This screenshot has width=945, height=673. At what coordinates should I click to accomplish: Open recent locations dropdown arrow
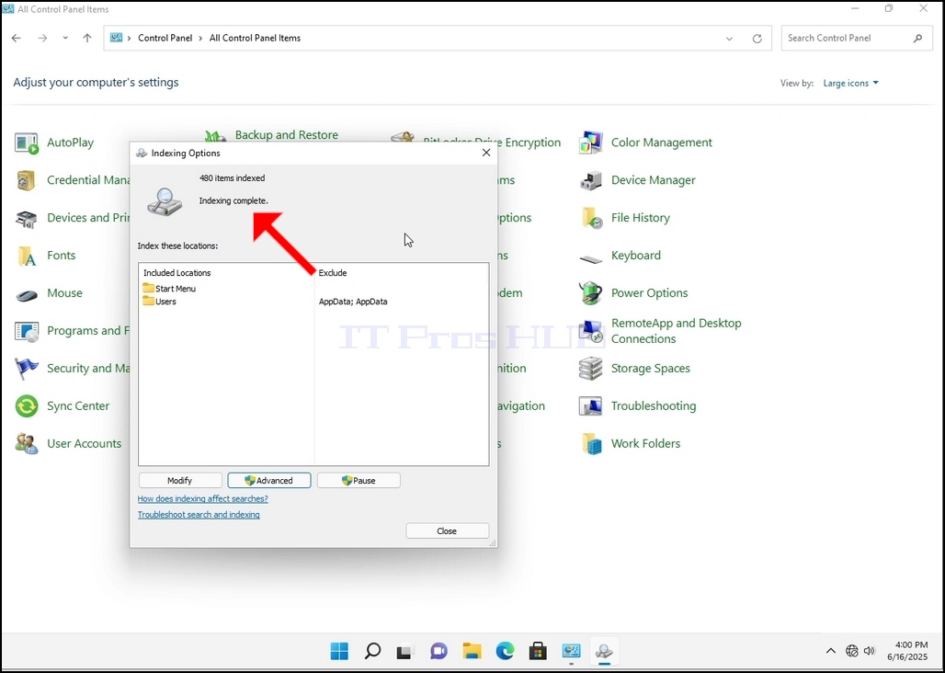pyautogui.click(x=65, y=38)
